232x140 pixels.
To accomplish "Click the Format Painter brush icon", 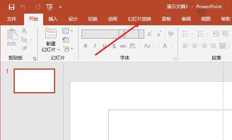I will 24,49.
